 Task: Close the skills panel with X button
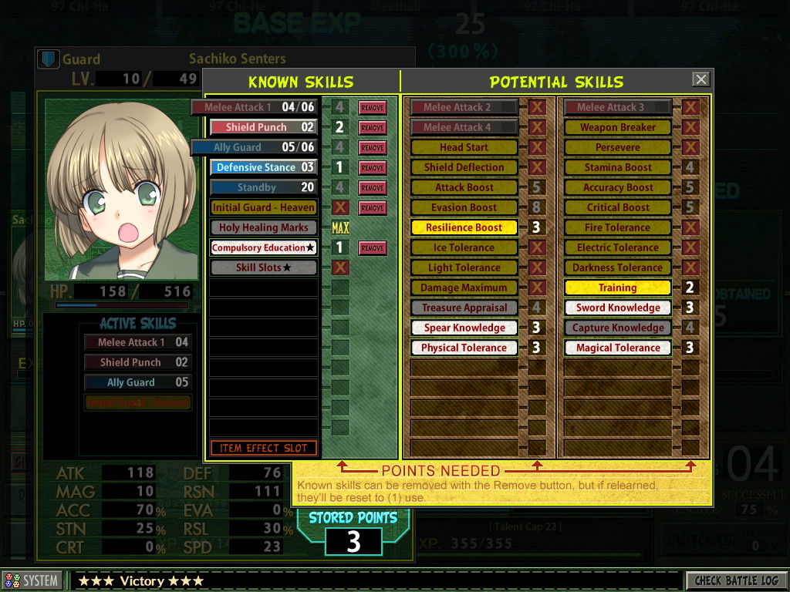(701, 79)
